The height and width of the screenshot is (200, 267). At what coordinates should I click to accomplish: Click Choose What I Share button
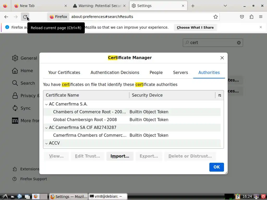tap(195, 28)
